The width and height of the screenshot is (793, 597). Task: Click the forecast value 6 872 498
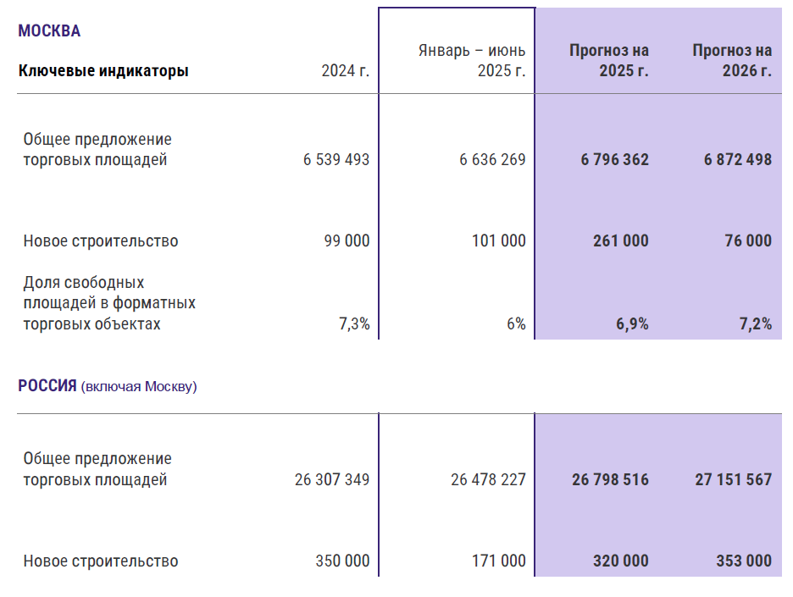click(738, 159)
